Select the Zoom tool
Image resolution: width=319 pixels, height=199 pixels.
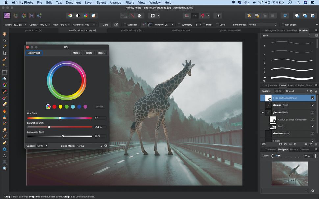pyautogui.click(x=5, y=168)
